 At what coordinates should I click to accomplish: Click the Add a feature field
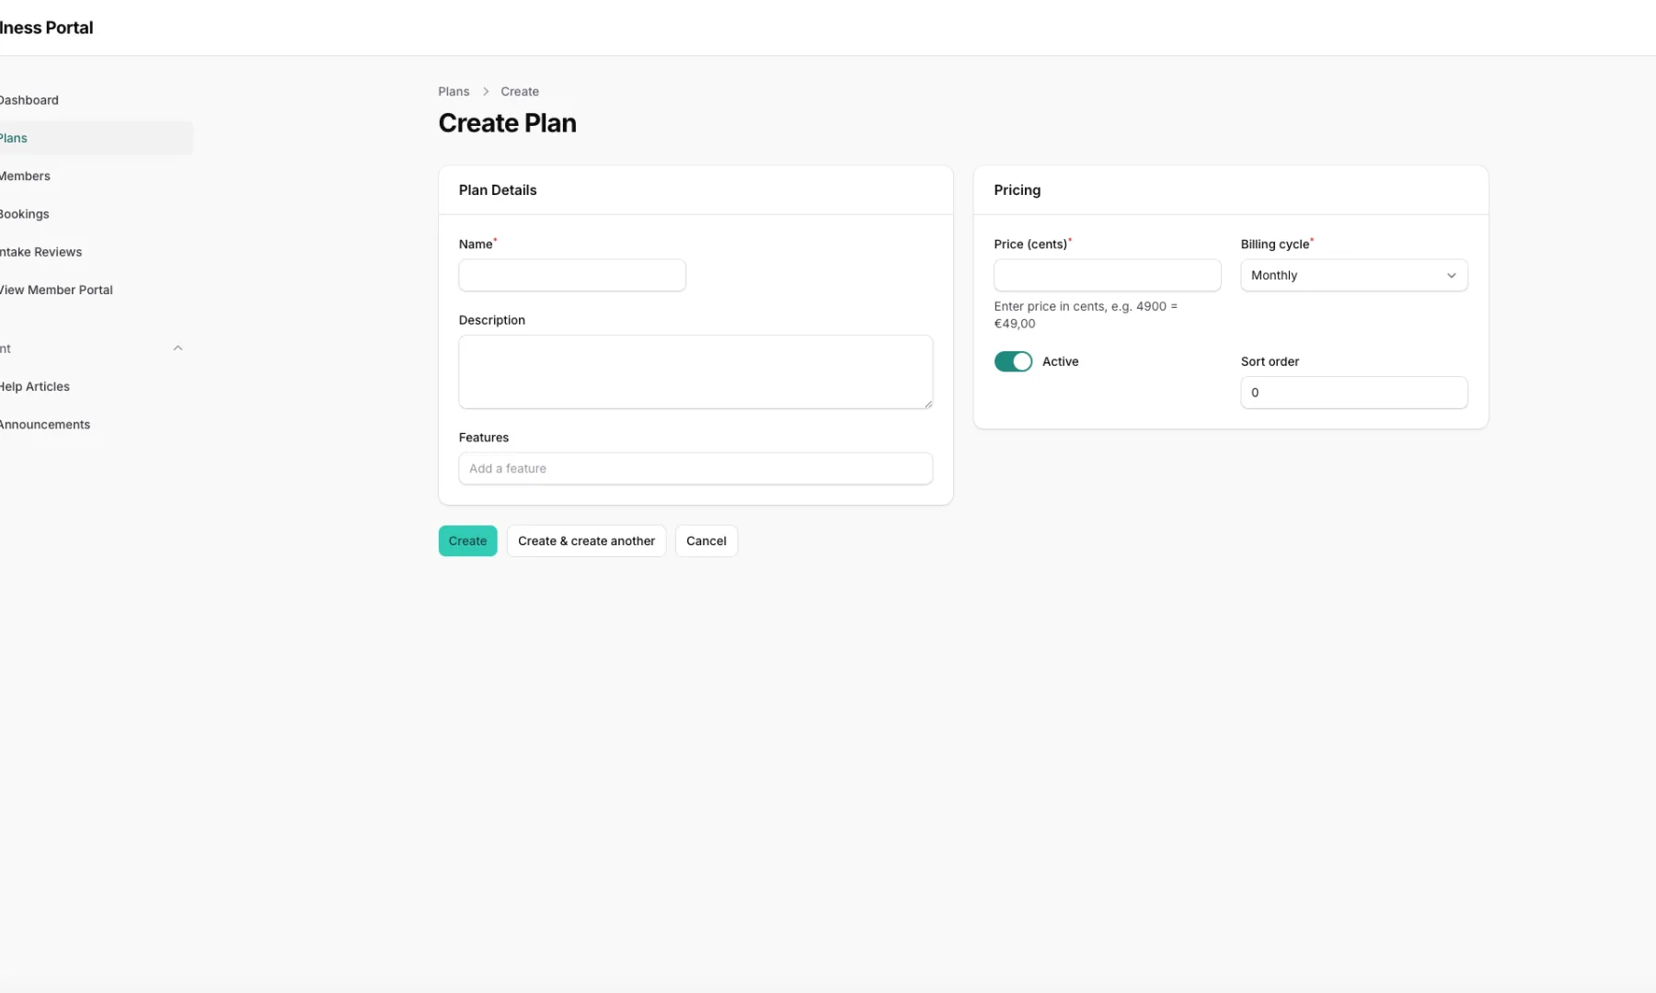(695, 468)
